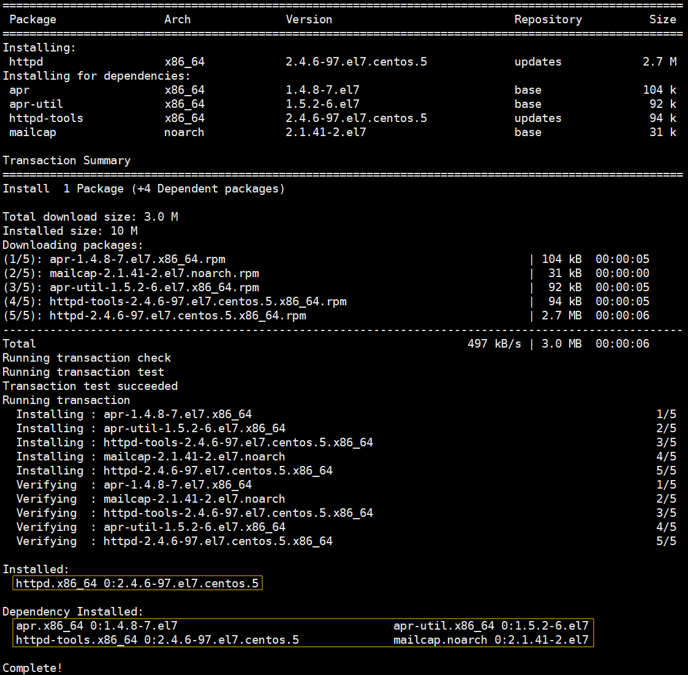
Task: Click 'Running transaction check' line
Action: [87, 357]
